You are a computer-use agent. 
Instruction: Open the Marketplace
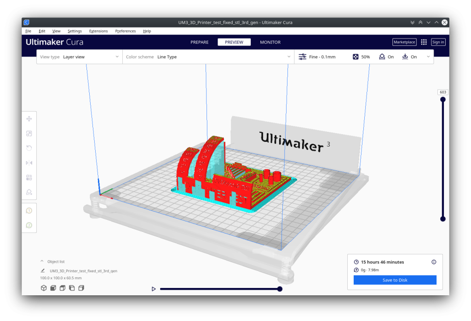[404, 42]
